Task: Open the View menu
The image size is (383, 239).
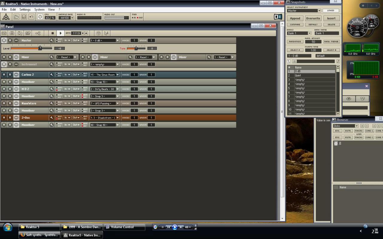Action: click(51, 10)
